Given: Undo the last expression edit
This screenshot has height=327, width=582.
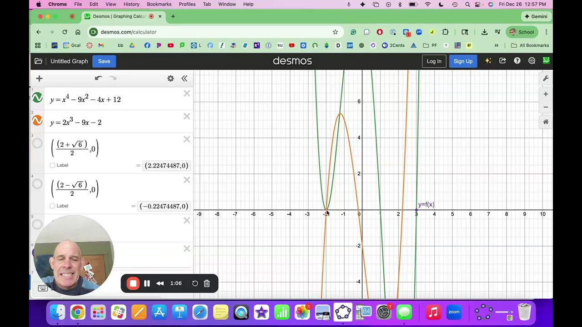Looking at the screenshot, I should [x=98, y=78].
